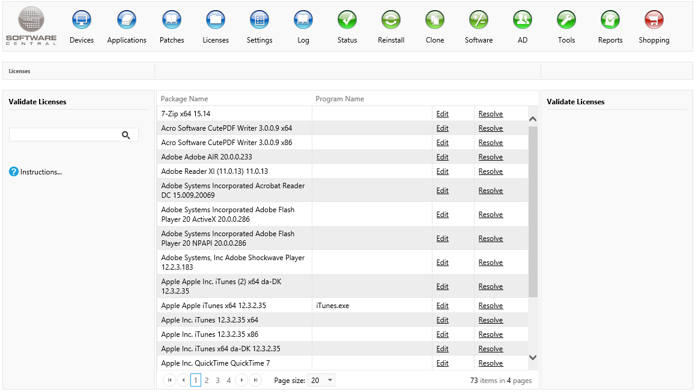Click the license search input field
Viewport: 695px width, 392px height.
click(x=64, y=135)
